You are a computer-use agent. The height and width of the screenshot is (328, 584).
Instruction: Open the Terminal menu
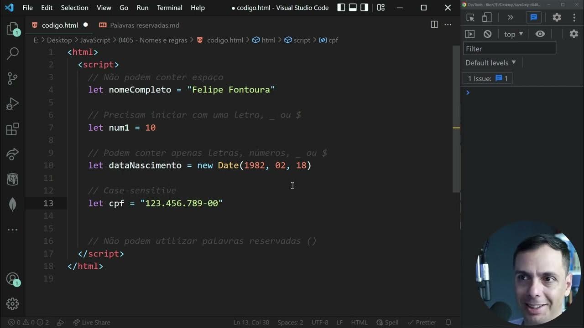(x=169, y=8)
